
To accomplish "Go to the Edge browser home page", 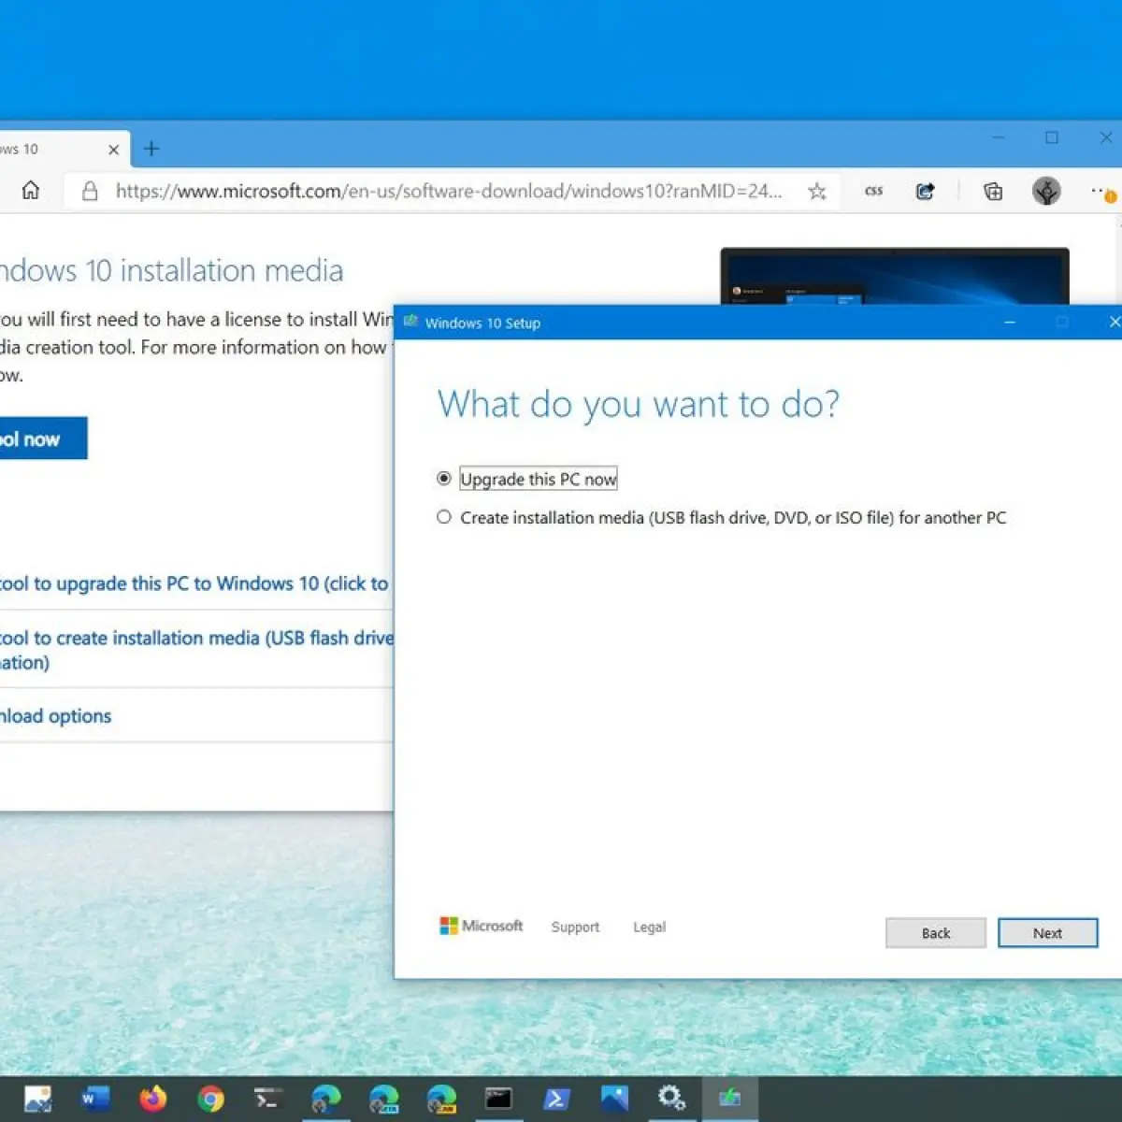I will coord(31,191).
